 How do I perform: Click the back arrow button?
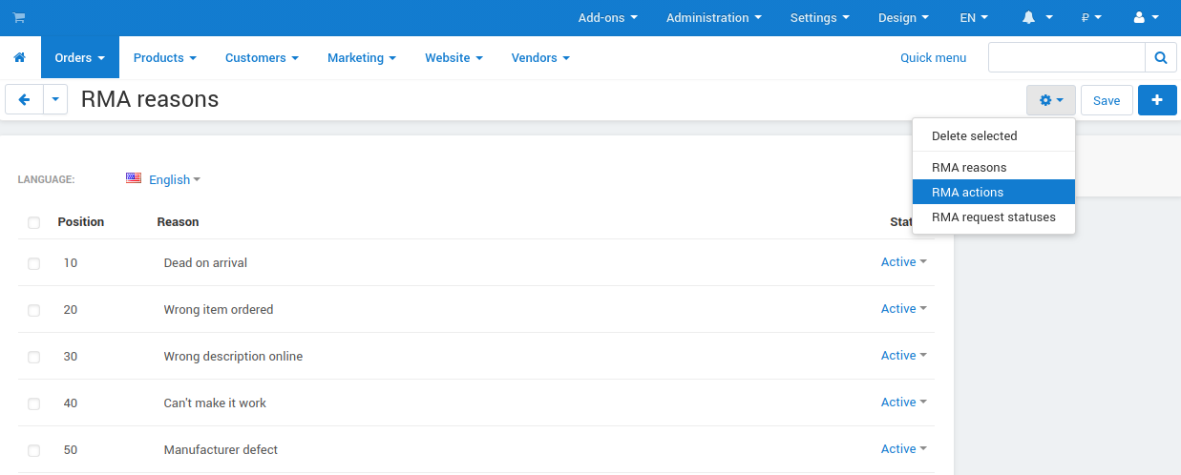[25, 99]
